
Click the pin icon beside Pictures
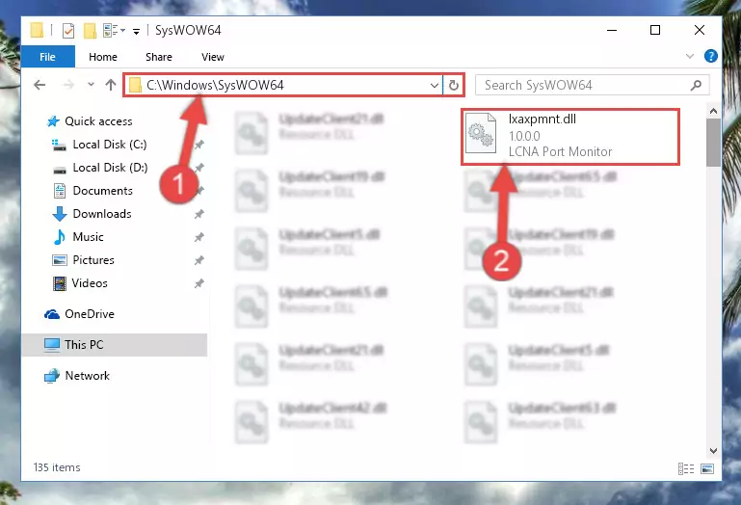[198, 260]
